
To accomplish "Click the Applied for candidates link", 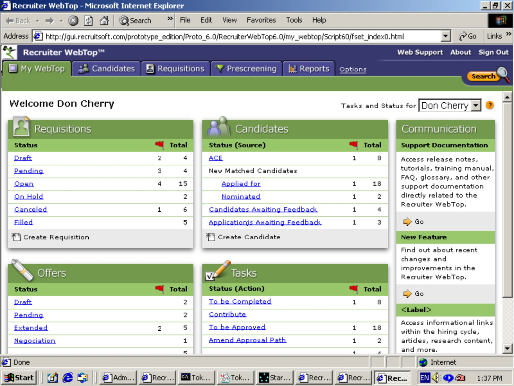I will click(x=241, y=184).
